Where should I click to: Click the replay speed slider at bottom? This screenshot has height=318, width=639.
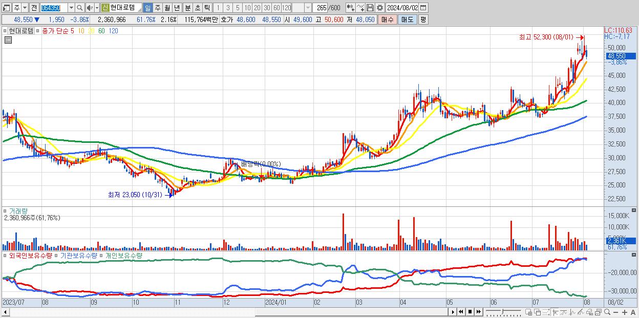point(503,312)
